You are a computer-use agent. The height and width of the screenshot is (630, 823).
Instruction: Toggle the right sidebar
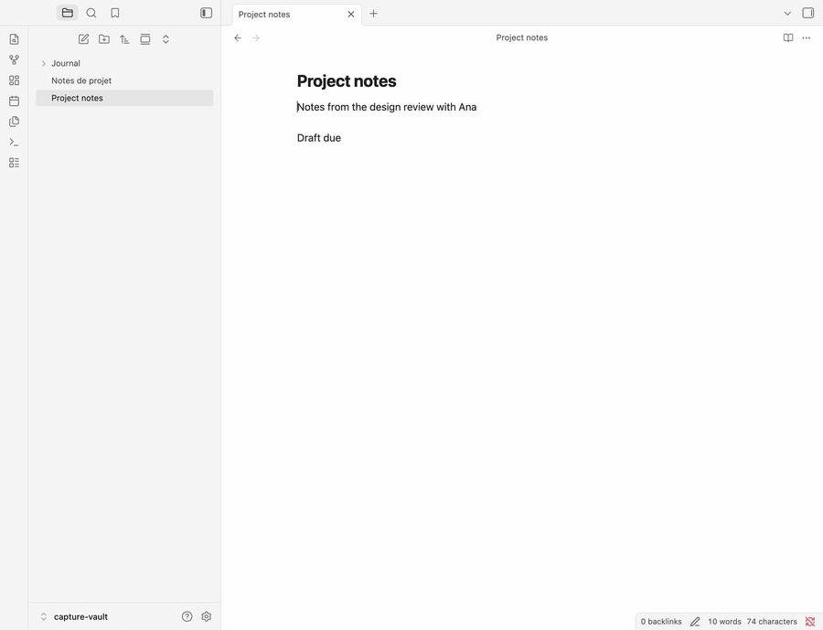807,13
